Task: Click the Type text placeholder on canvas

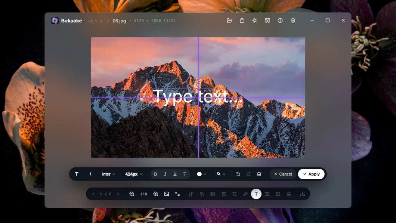Action: (x=198, y=97)
